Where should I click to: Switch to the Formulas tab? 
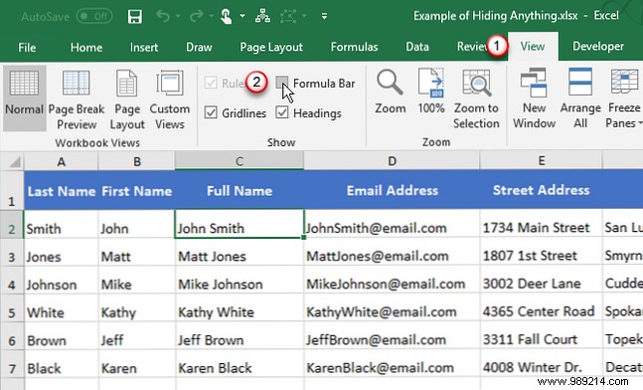click(x=355, y=47)
